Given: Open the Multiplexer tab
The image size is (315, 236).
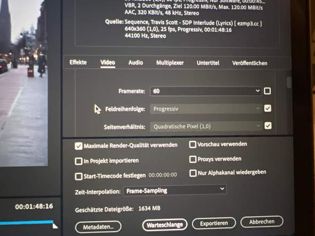Looking at the screenshot, I should [170, 63].
